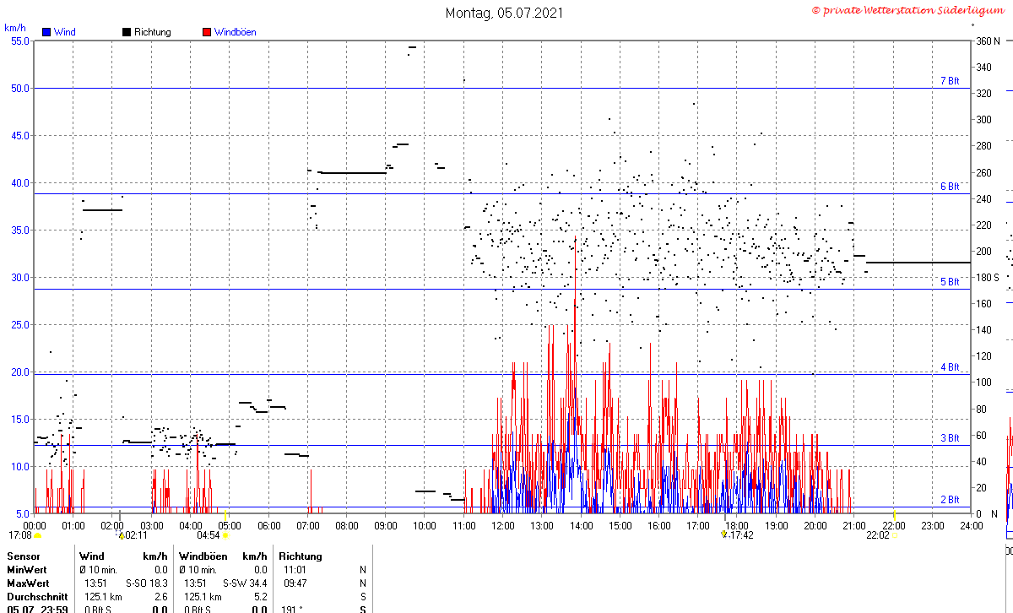The width and height of the screenshot is (1013, 613).
Task: Click the moonset icon beside 02:11
Action: (121, 535)
